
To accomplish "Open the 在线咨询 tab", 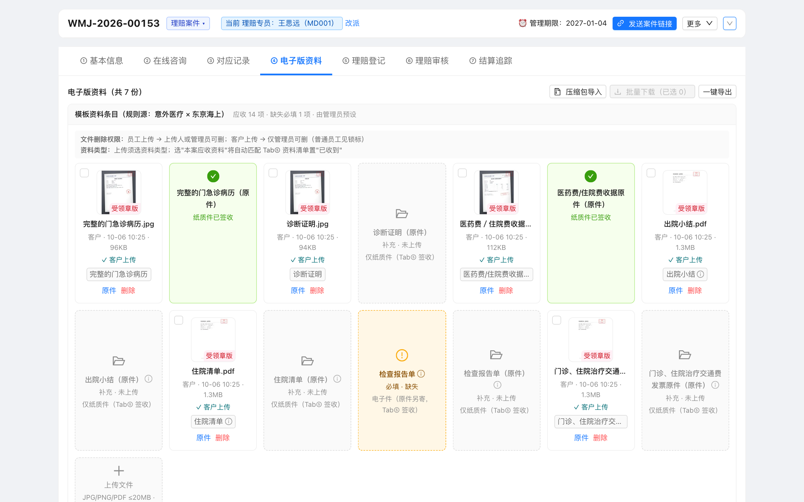I will click(165, 61).
